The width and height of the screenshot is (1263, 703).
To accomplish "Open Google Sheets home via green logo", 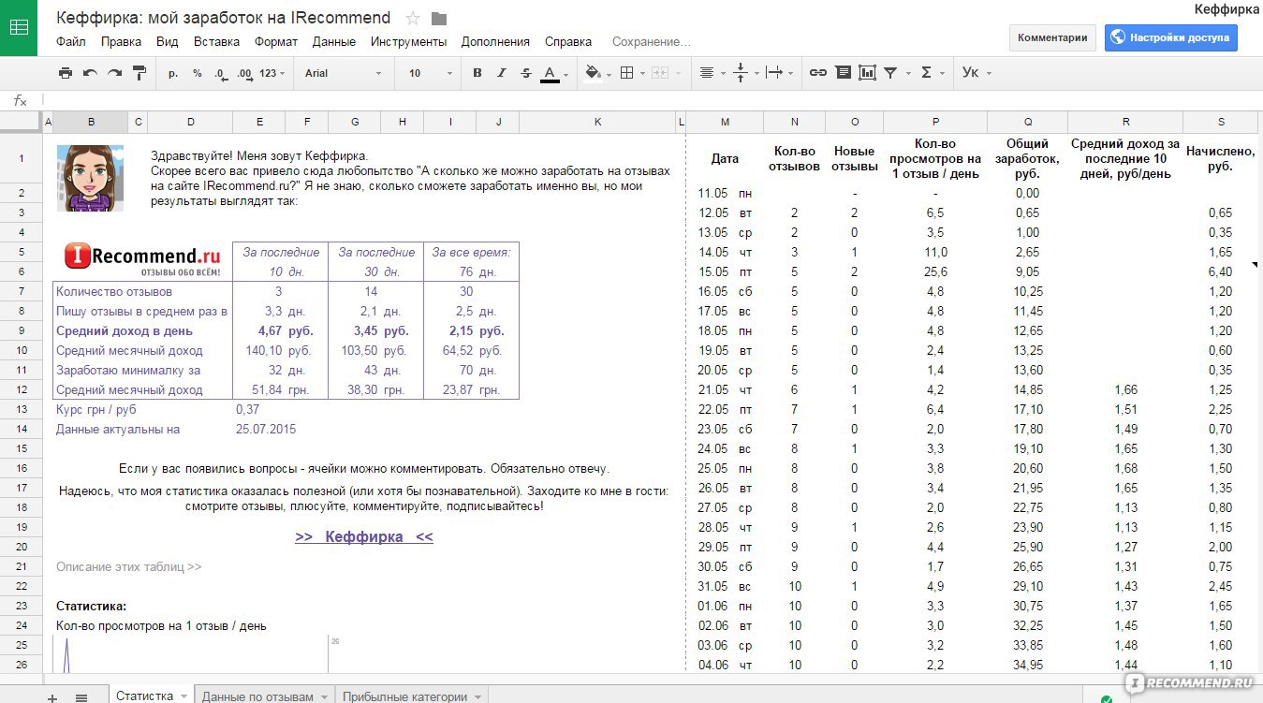I will click(19, 27).
